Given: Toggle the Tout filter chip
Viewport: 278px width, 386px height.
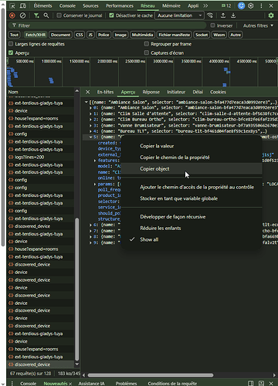Looking at the screenshot, I should click(x=14, y=35).
